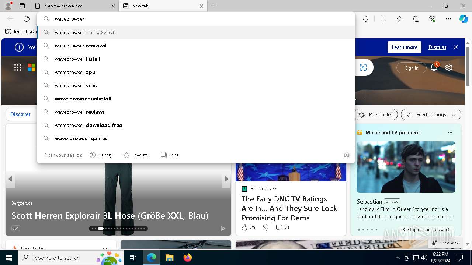Open the Sebastian movie thumbnail
This screenshot has height=265, width=472.
coord(406,167)
